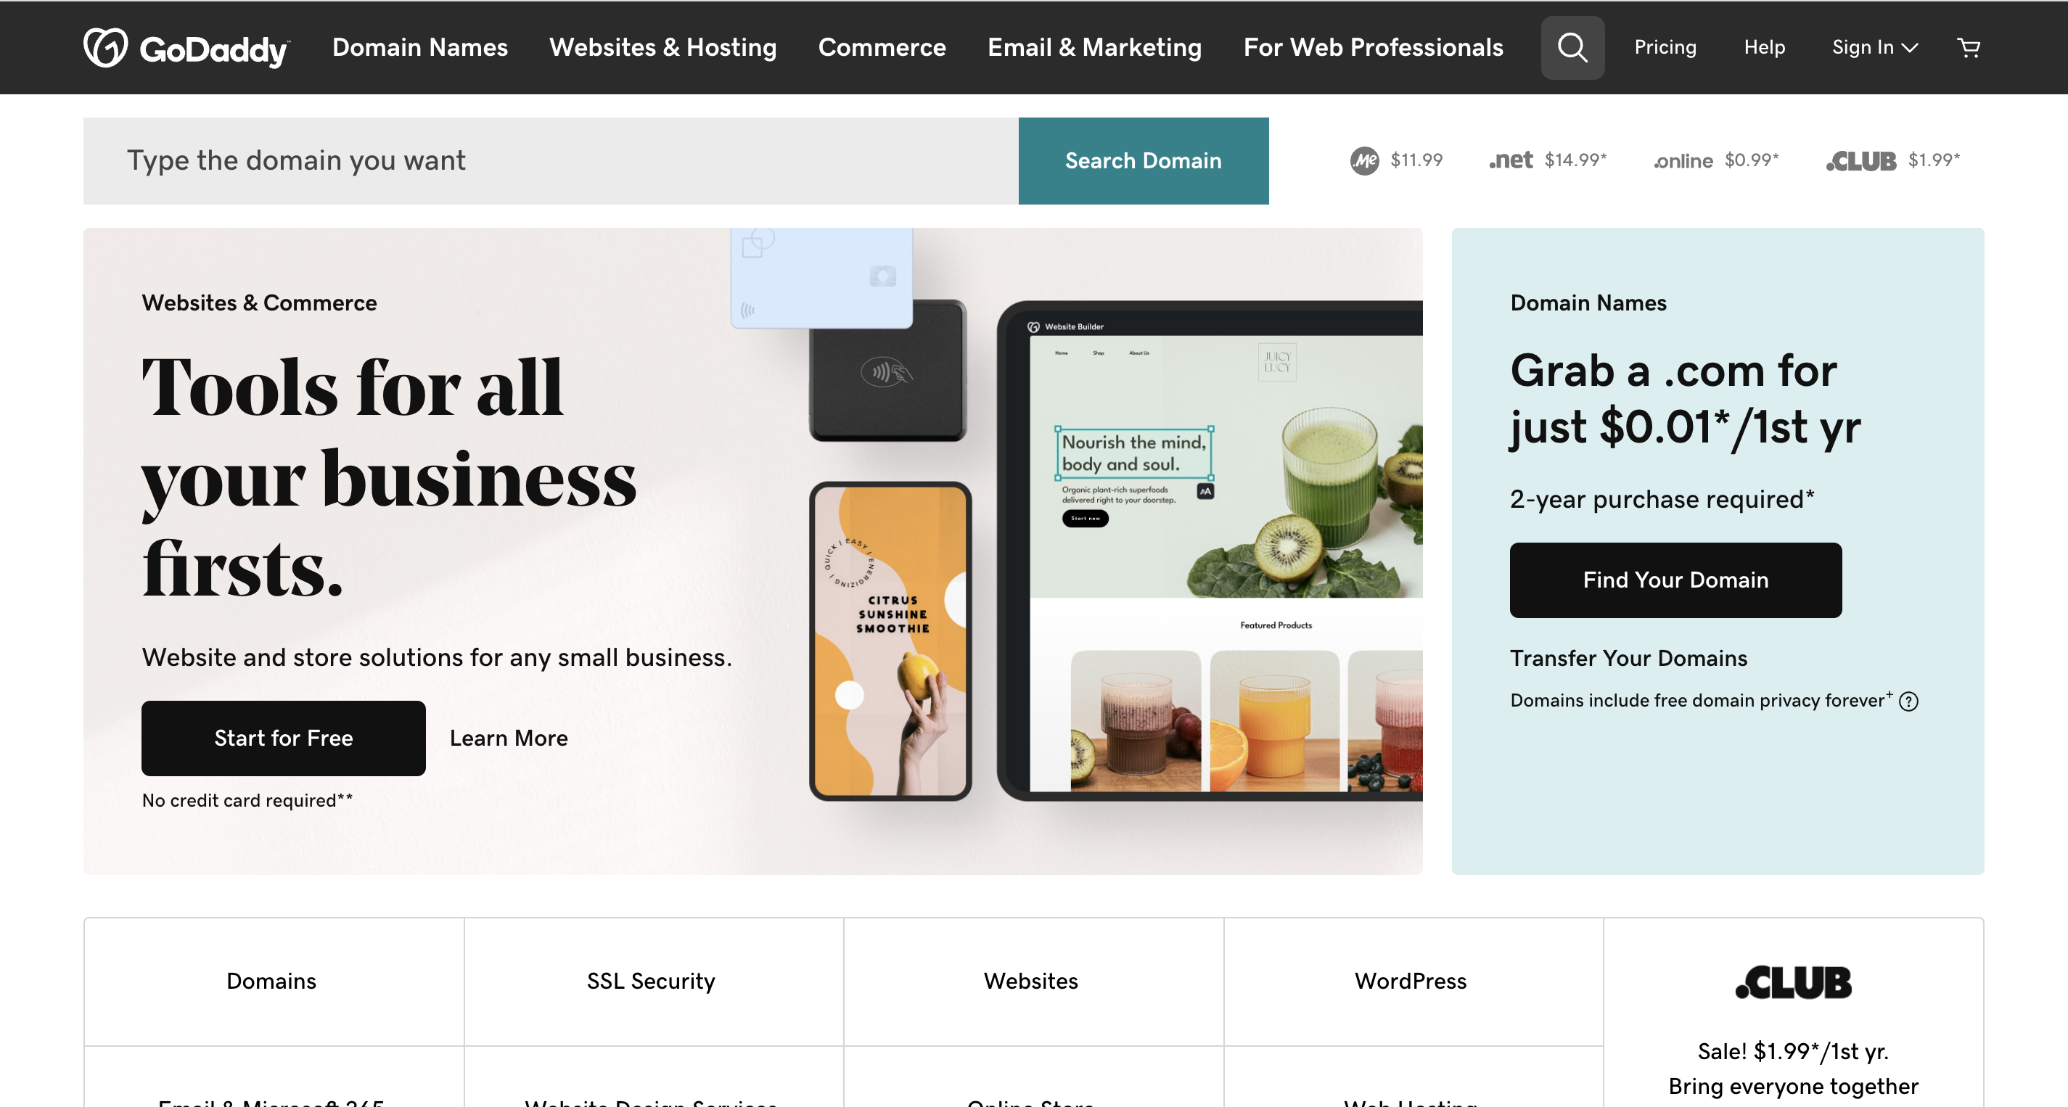
Task: Choose the .online domain offer
Action: [1715, 160]
